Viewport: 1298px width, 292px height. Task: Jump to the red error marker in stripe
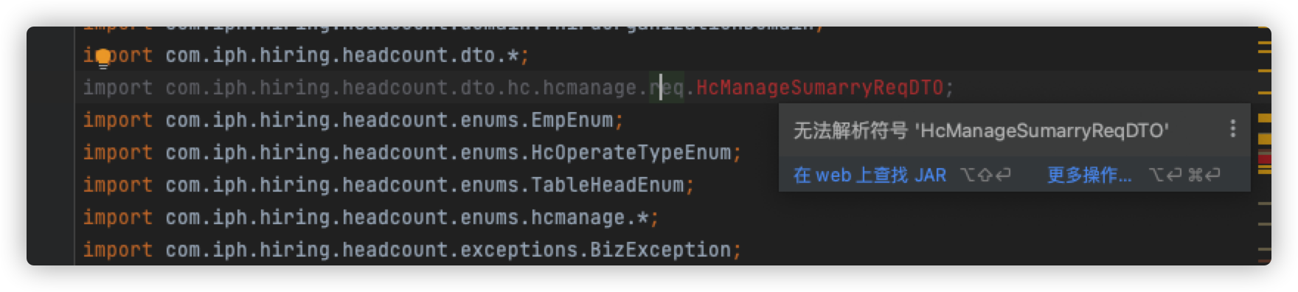1265,158
